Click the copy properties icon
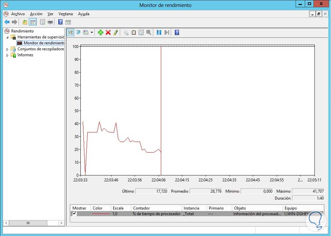This screenshot has width=331, height=236. click(x=126, y=32)
